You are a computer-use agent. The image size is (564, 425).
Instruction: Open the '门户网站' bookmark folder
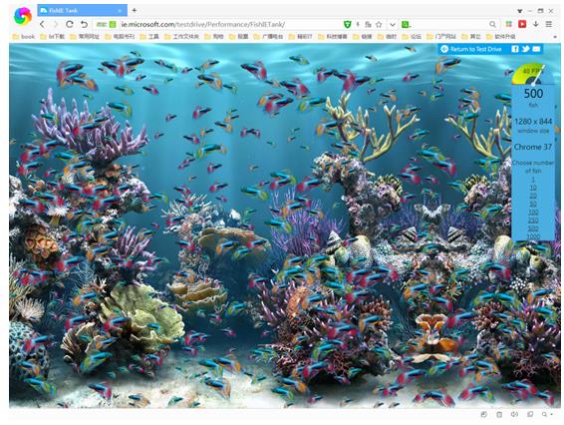[441, 36]
